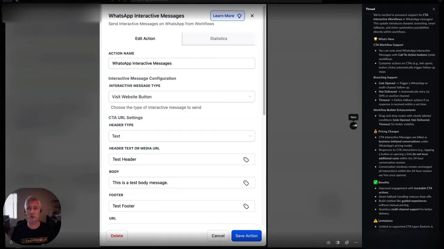This screenshot has width=444, height=249.
Task: Open the Interactive Message Type dropdown
Action: coord(181,96)
